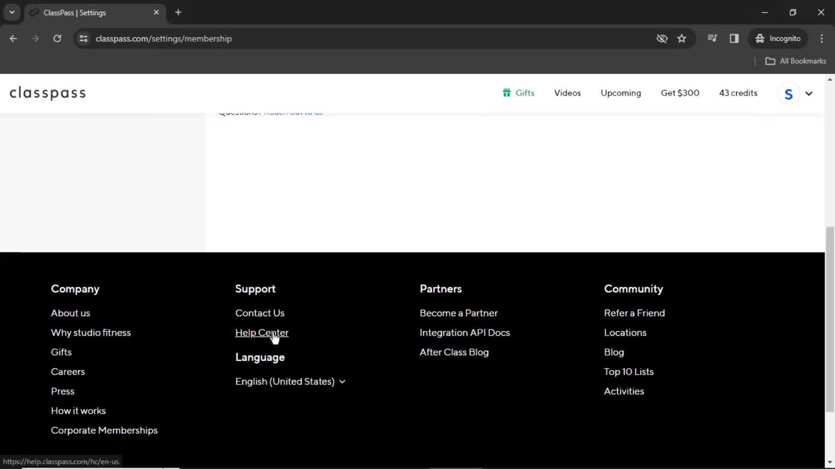Open the Press footer link

click(x=63, y=391)
